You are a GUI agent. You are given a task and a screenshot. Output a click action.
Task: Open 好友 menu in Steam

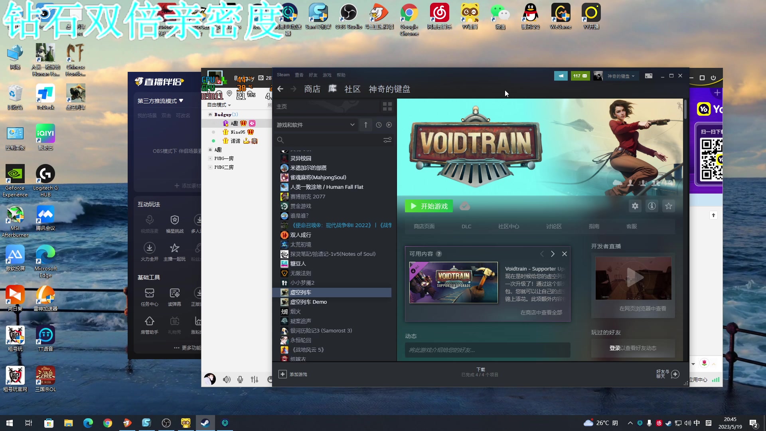tap(313, 75)
